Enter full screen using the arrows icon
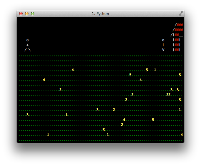This screenshot has height=166, width=201. pyautogui.click(x=181, y=14)
